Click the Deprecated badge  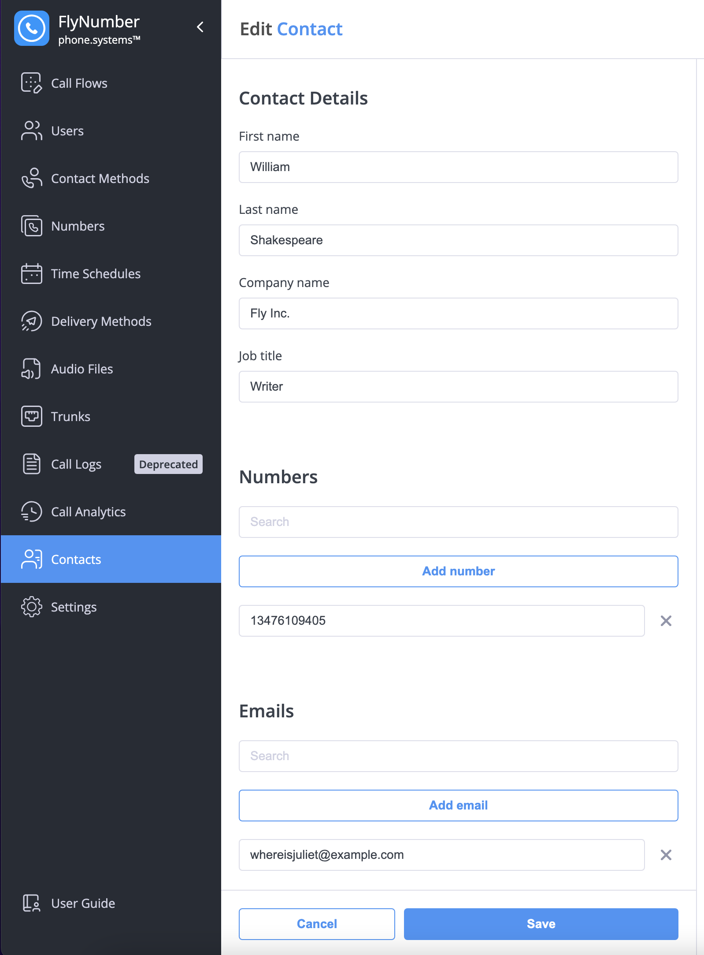(168, 464)
